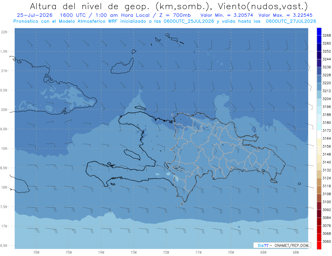Click the '69W' longitude label
The image size is (332, 256).
pos(263,252)
